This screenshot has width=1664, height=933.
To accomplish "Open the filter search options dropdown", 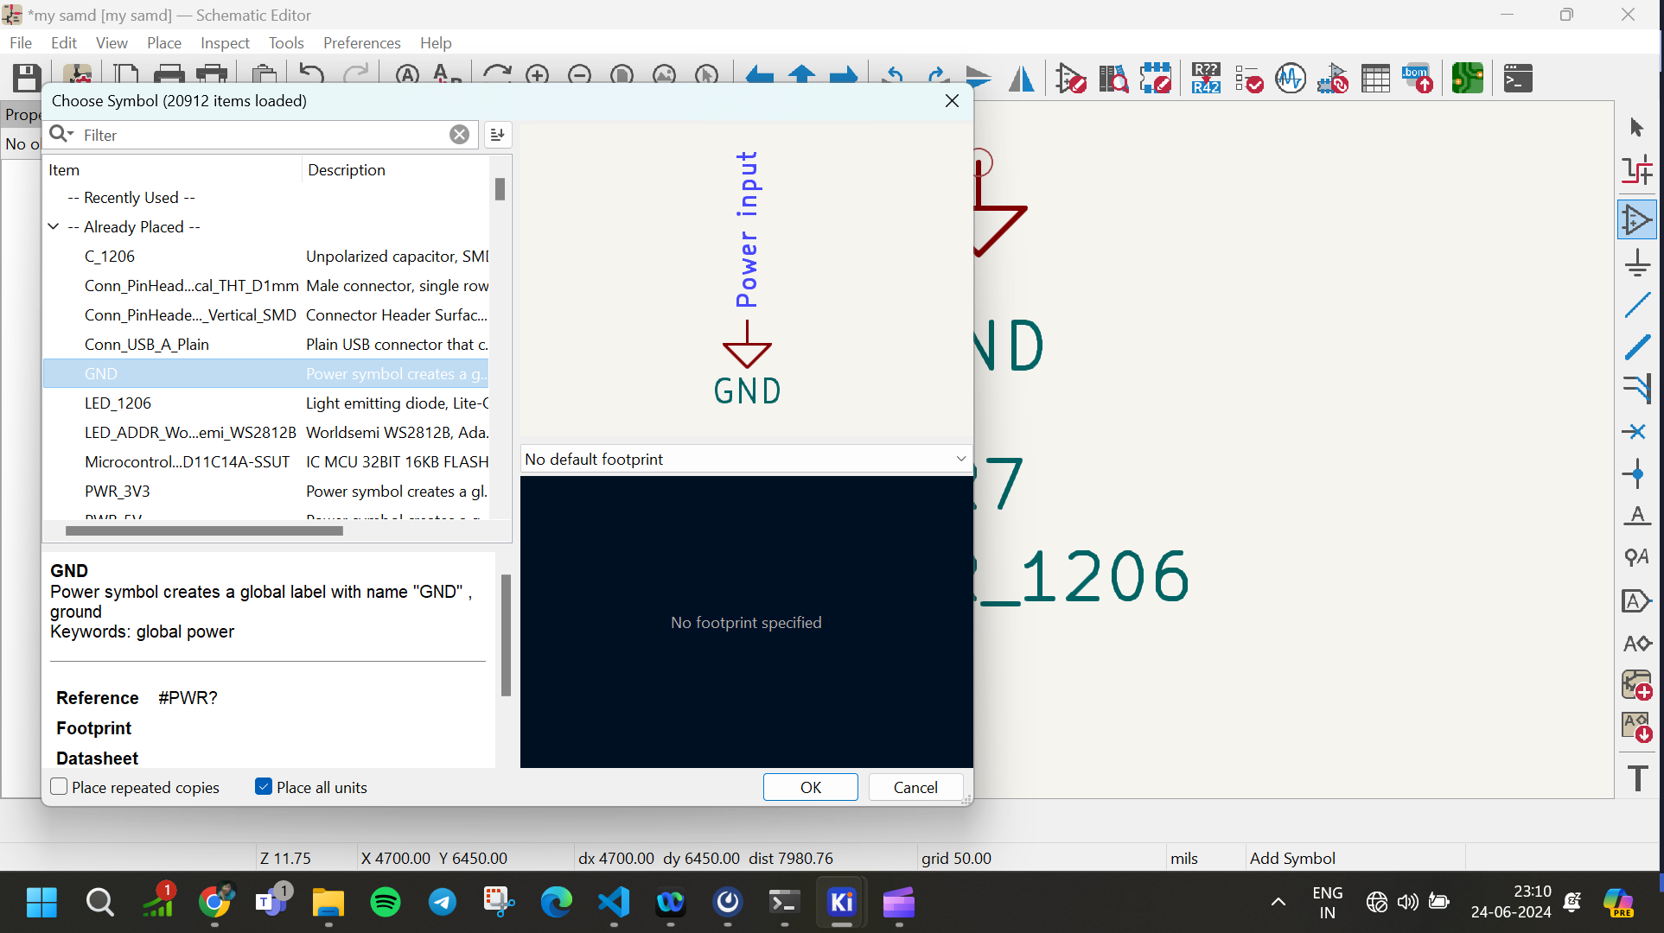I will [x=62, y=134].
